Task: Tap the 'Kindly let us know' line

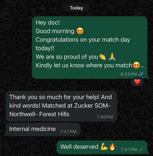Action: 90,65
